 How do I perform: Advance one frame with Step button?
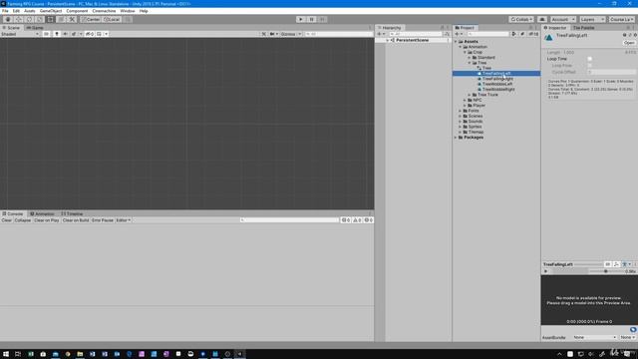tap(322, 20)
